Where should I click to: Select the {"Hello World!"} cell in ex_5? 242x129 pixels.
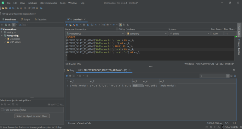169,86
